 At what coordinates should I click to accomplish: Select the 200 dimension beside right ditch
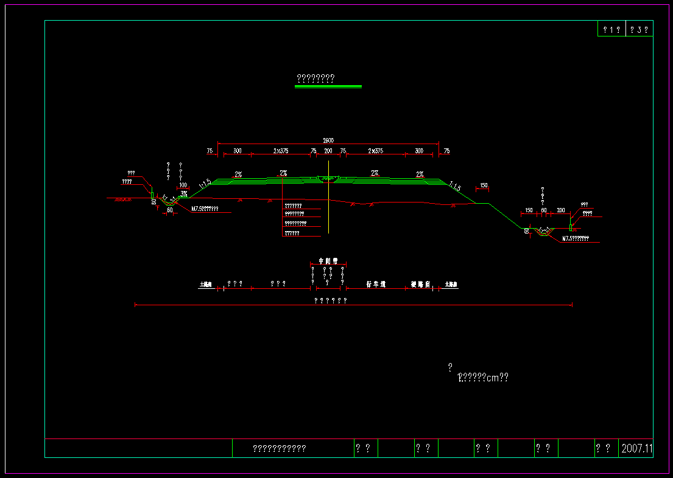pyautogui.click(x=561, y=210)
